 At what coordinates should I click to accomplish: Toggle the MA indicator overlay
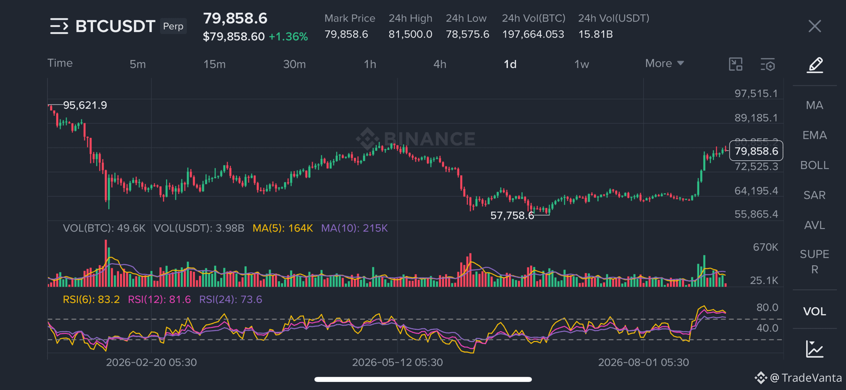click(815, 105)
